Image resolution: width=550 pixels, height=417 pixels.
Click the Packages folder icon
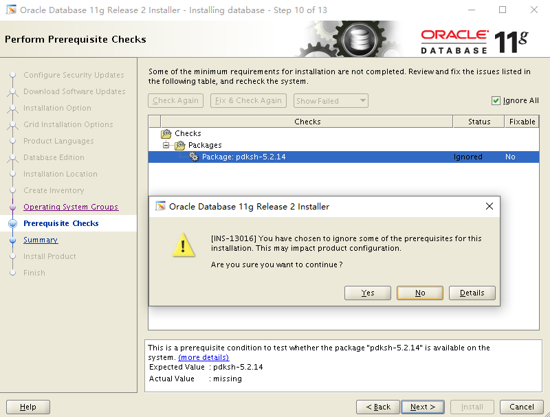[x=180, y=145]
